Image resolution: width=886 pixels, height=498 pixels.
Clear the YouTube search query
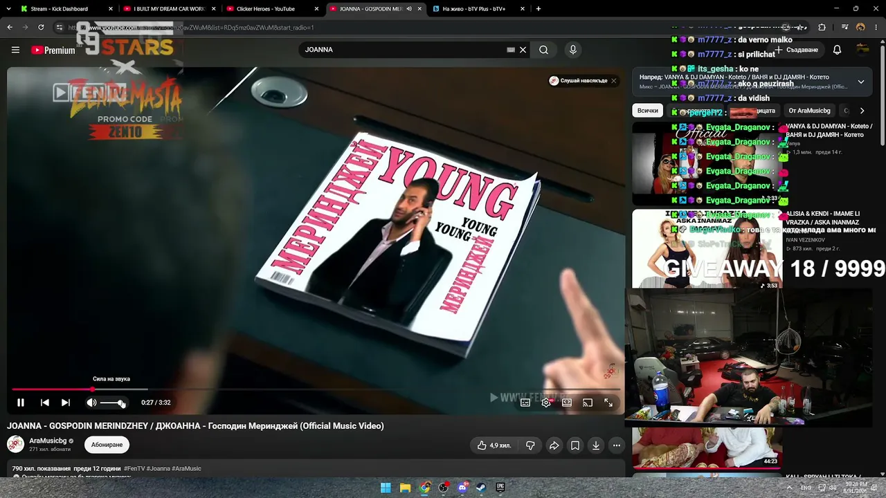(x=523, y=50)
